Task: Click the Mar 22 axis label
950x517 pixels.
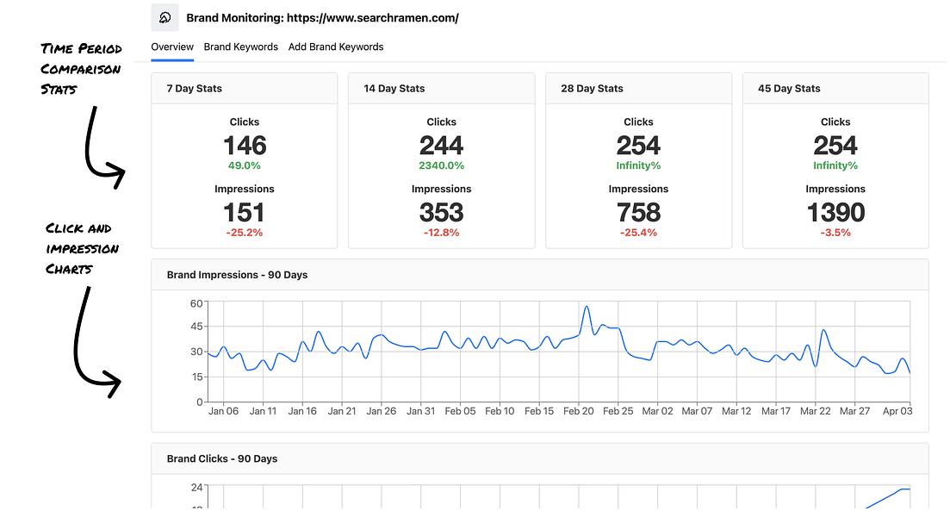Action: pos(816,411)
